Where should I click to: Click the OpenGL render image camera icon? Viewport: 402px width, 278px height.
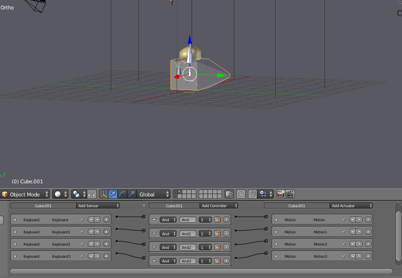(x=281, y=194)
